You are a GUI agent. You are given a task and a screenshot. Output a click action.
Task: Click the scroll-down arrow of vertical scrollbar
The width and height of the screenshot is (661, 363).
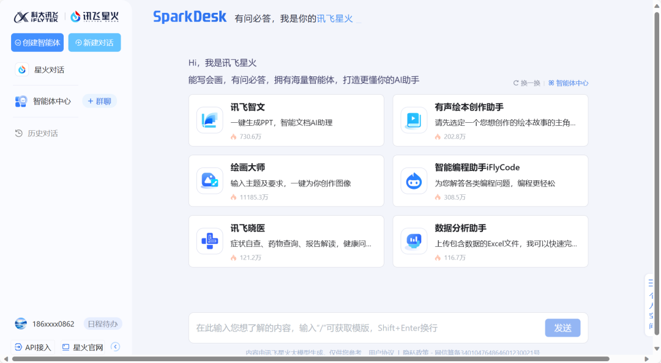point(657,349)
